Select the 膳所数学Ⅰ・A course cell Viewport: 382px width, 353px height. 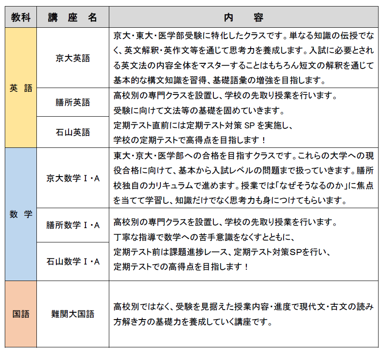[x=73, y=225]
